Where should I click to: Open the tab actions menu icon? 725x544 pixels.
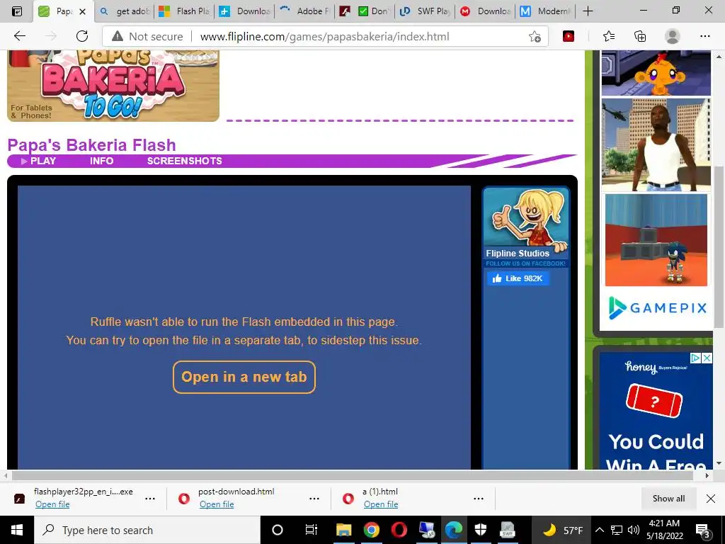click(x=17, y=11)
